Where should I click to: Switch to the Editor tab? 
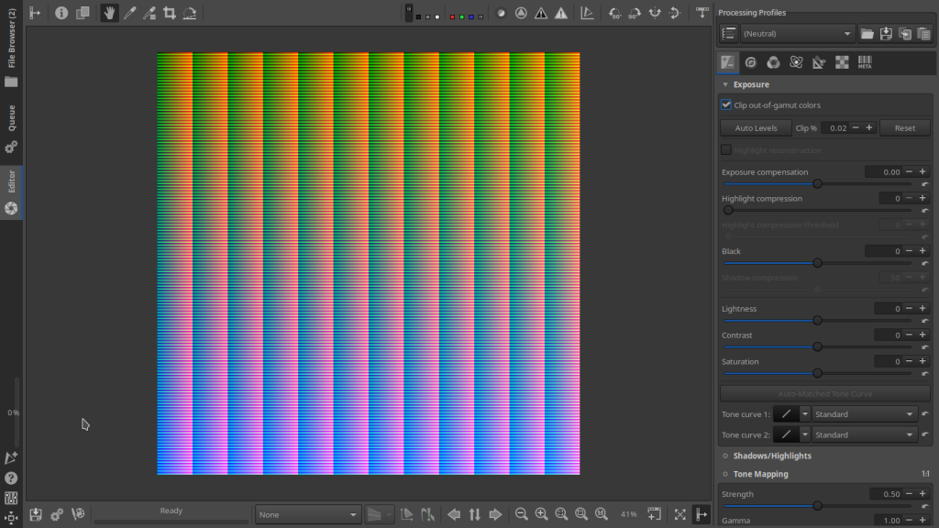[11, 192]
